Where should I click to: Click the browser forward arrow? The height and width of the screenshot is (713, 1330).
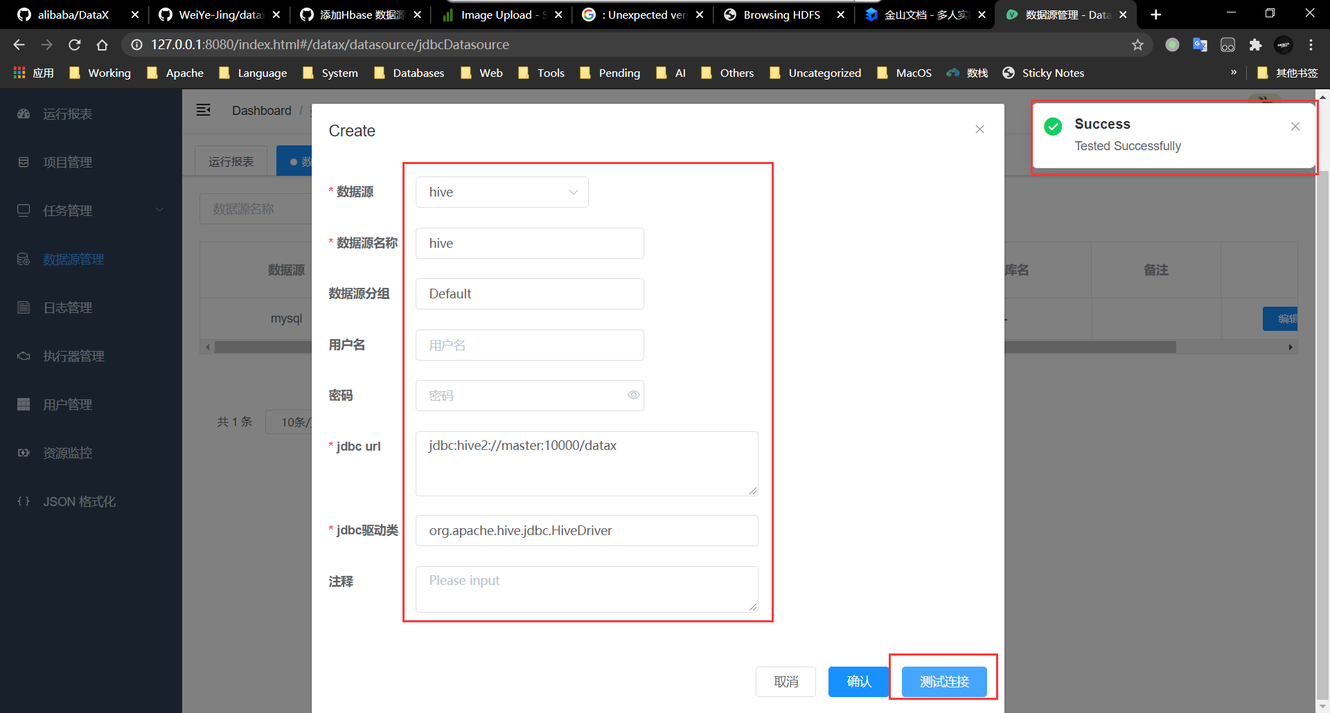(x=46, y=44)
